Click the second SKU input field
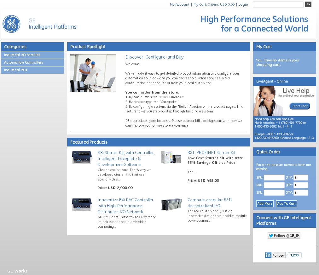Image resolution: width=319 pixels, height=275 pixels. [x=274, y=185]
